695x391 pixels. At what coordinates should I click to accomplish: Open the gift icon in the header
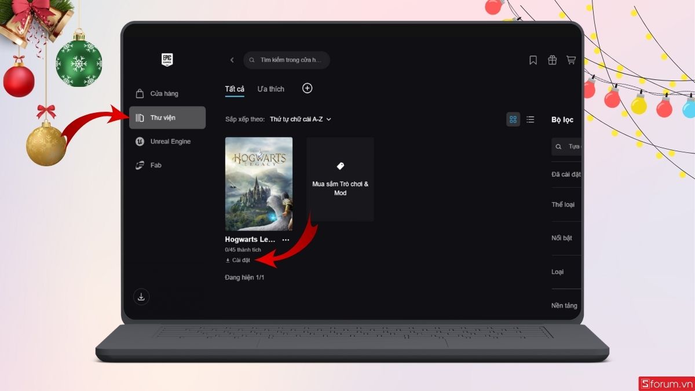click(552, 60)
